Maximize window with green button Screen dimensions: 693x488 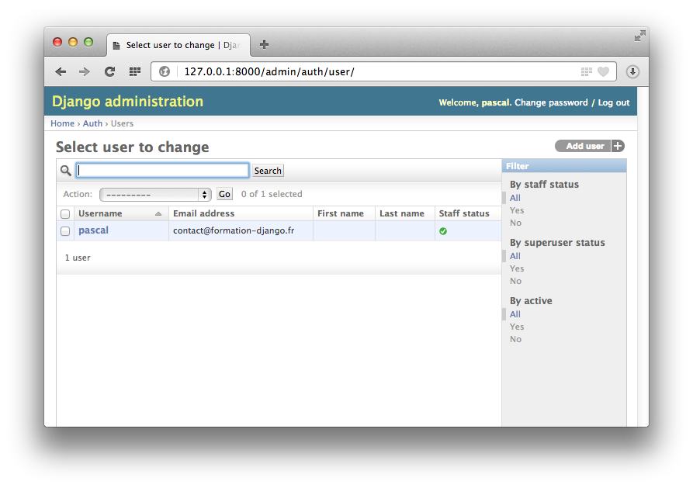[x=88, y=42]
